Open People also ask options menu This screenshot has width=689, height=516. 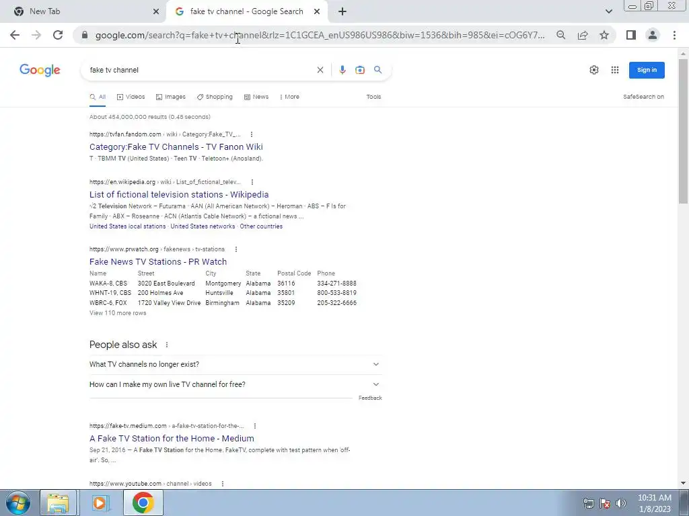point(167,345)
